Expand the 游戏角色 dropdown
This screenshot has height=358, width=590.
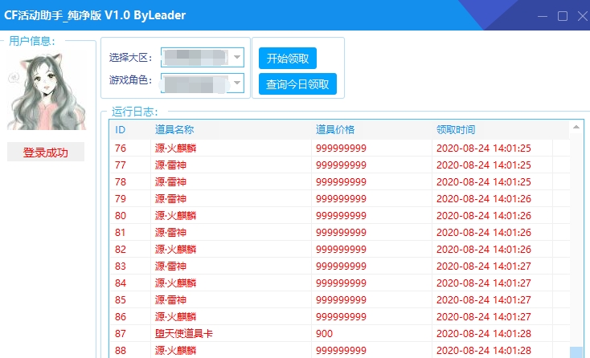click(236, 81)
